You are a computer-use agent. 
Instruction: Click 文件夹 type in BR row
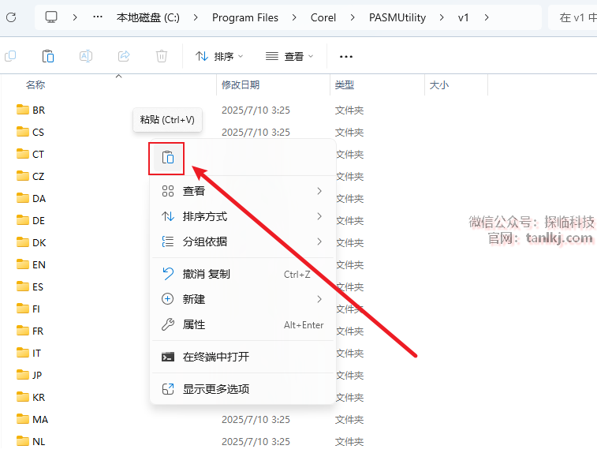349,110
